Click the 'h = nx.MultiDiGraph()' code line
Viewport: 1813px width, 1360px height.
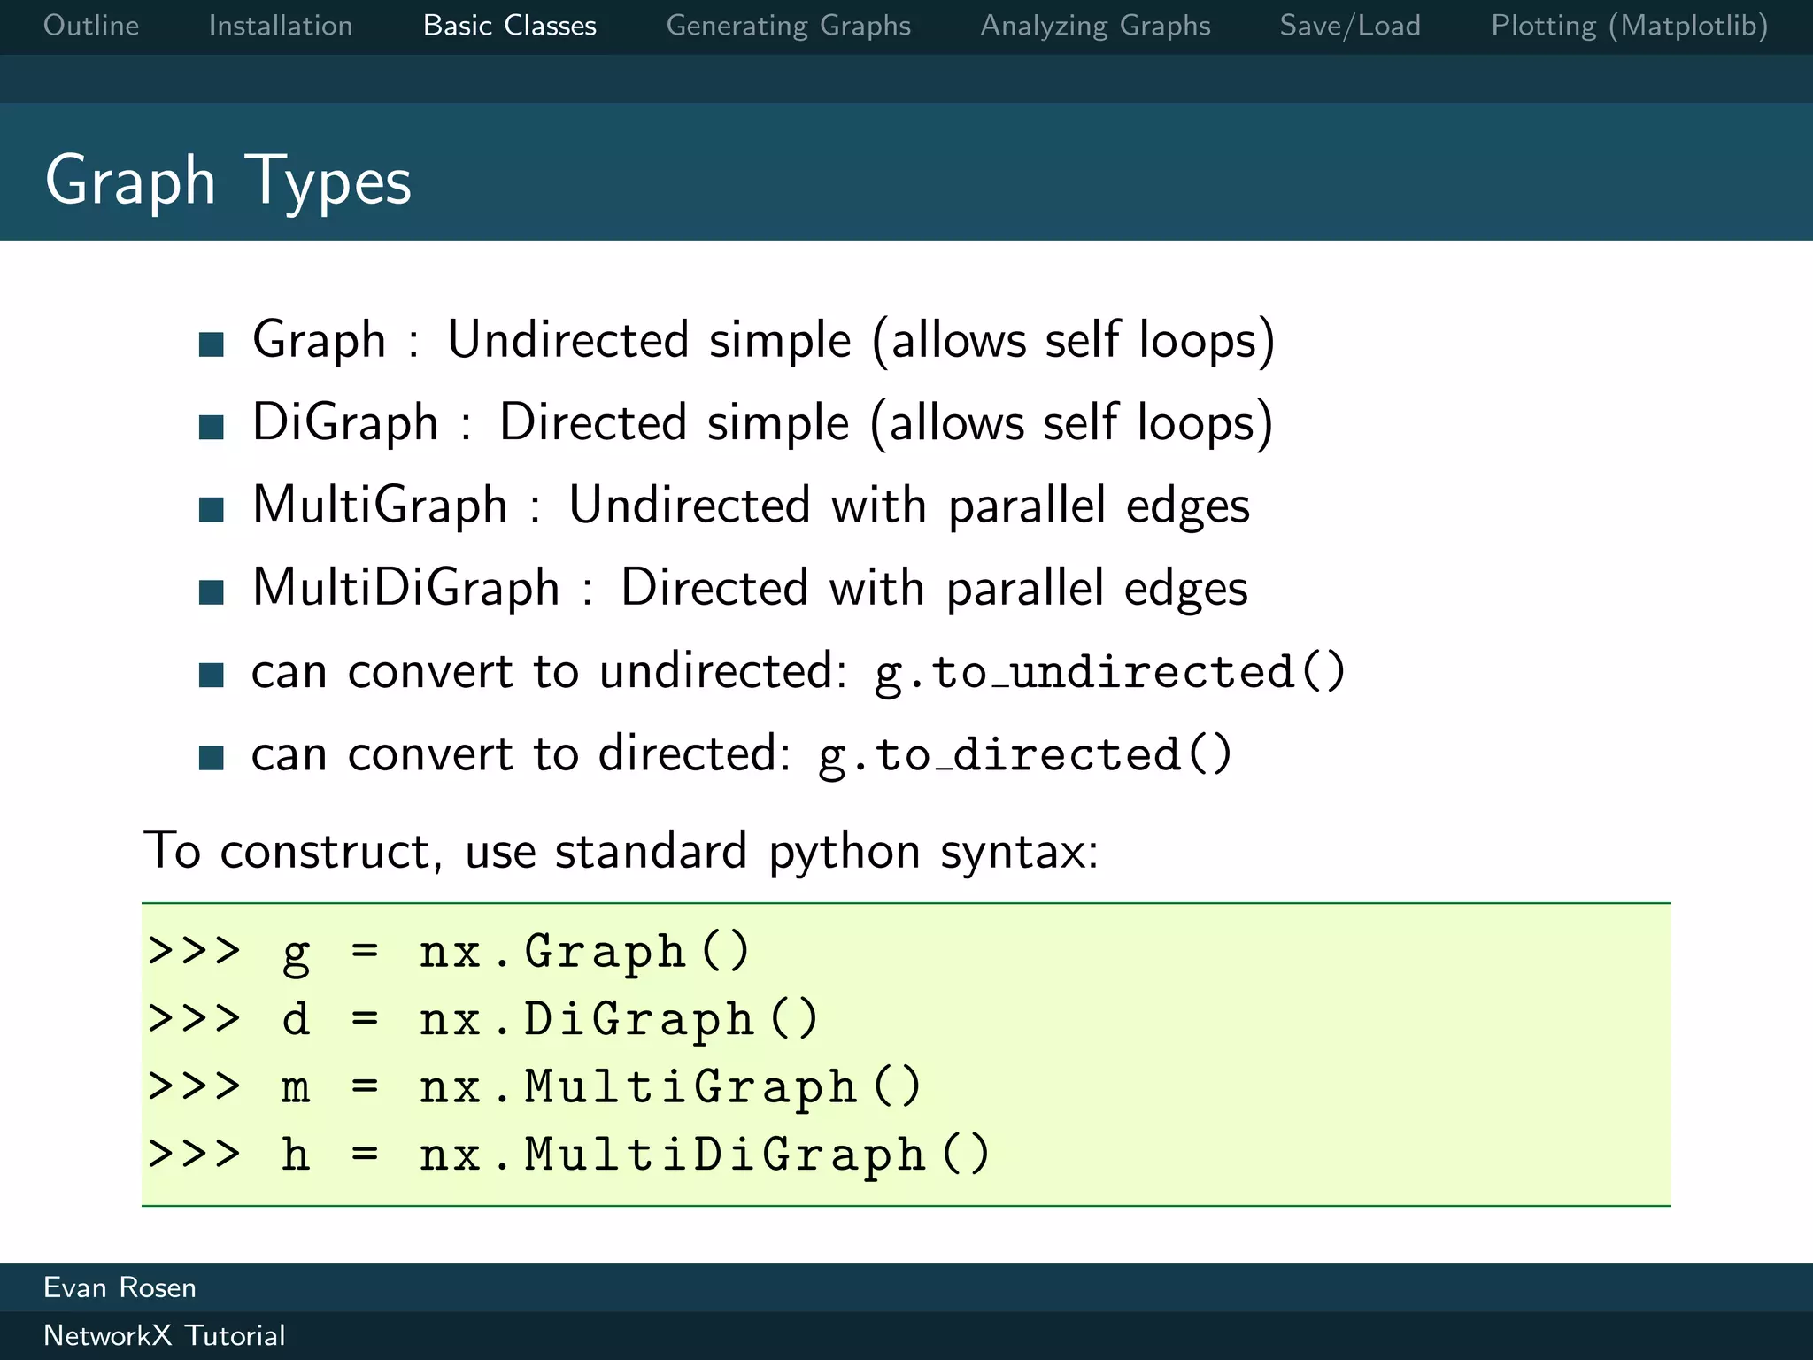coord(569,1155)
